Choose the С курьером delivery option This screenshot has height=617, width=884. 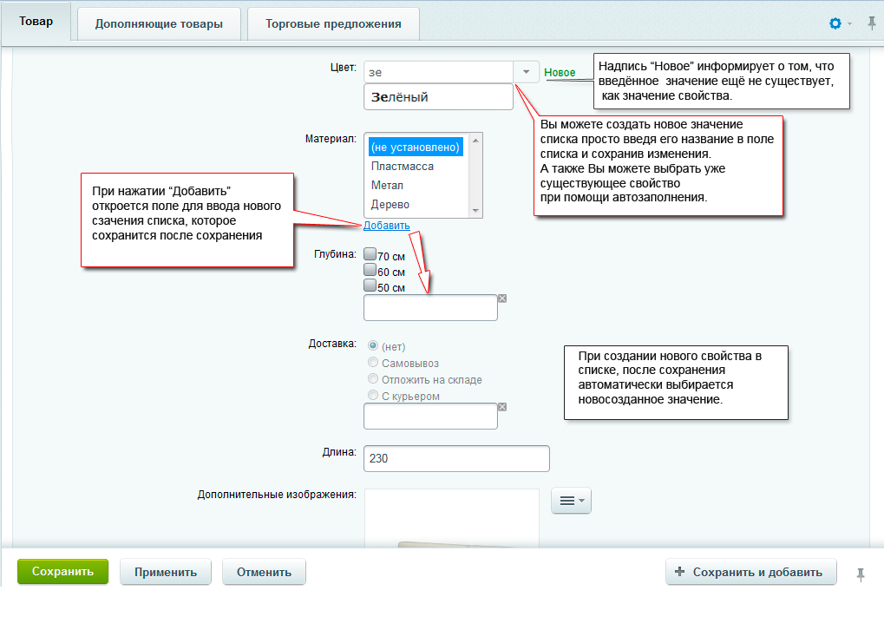point(373,396)
